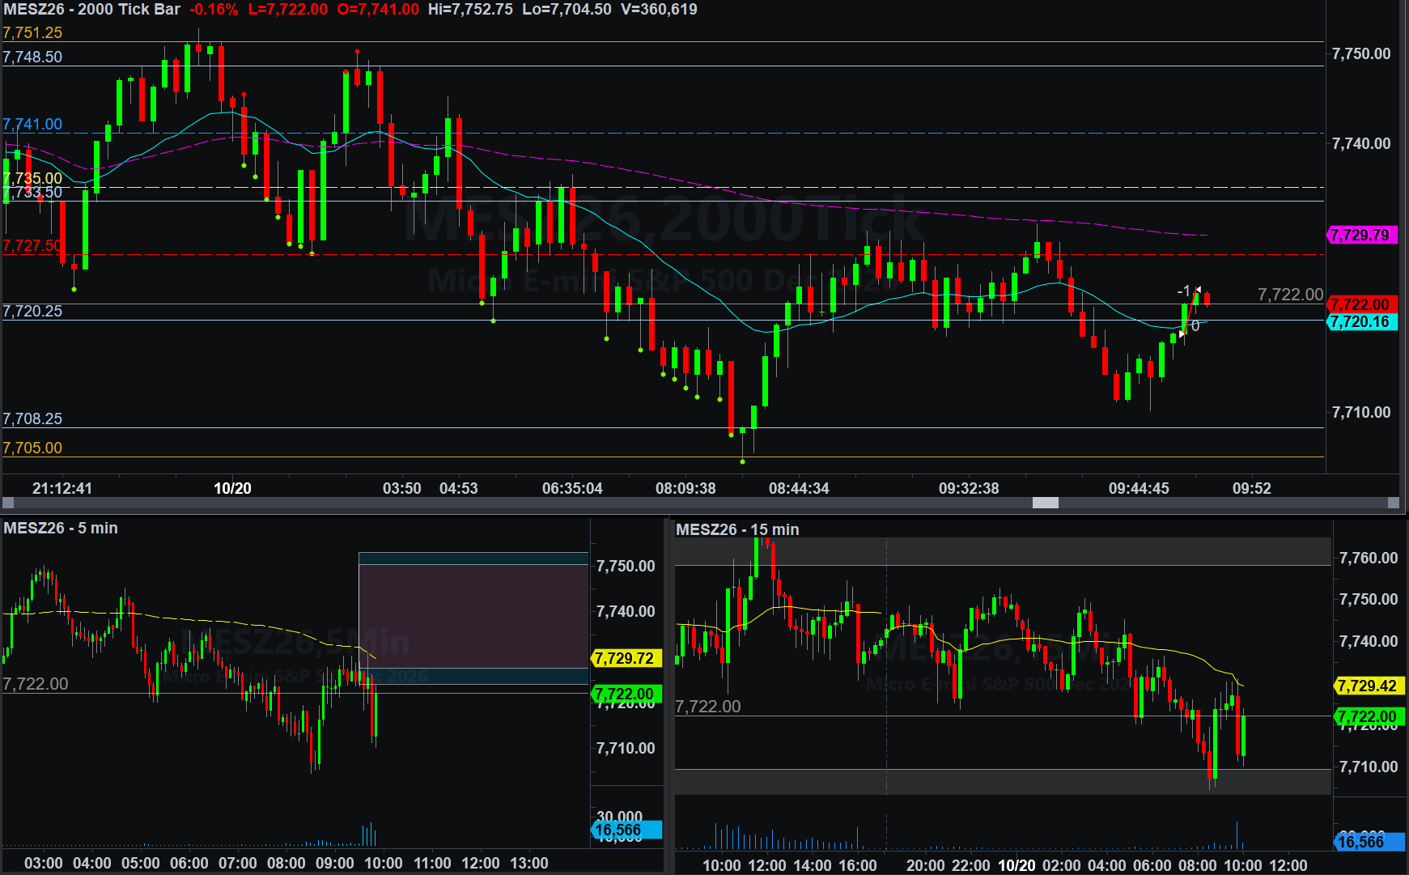Click the L=7,722.00 last price readout
The image size is (1409, 875).
pyautogui.click(x=288, y=10)
